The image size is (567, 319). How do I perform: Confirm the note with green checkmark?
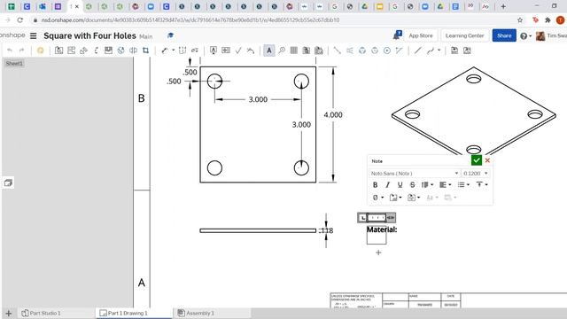477,160
